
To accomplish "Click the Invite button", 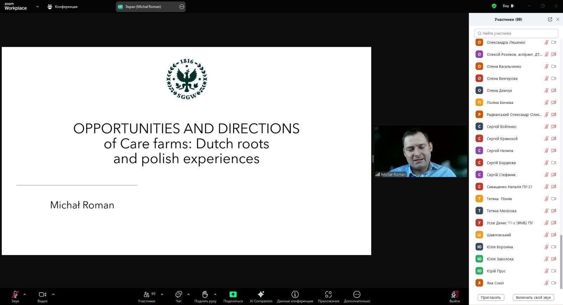I will pyautogui.click(x=491, y=298).
